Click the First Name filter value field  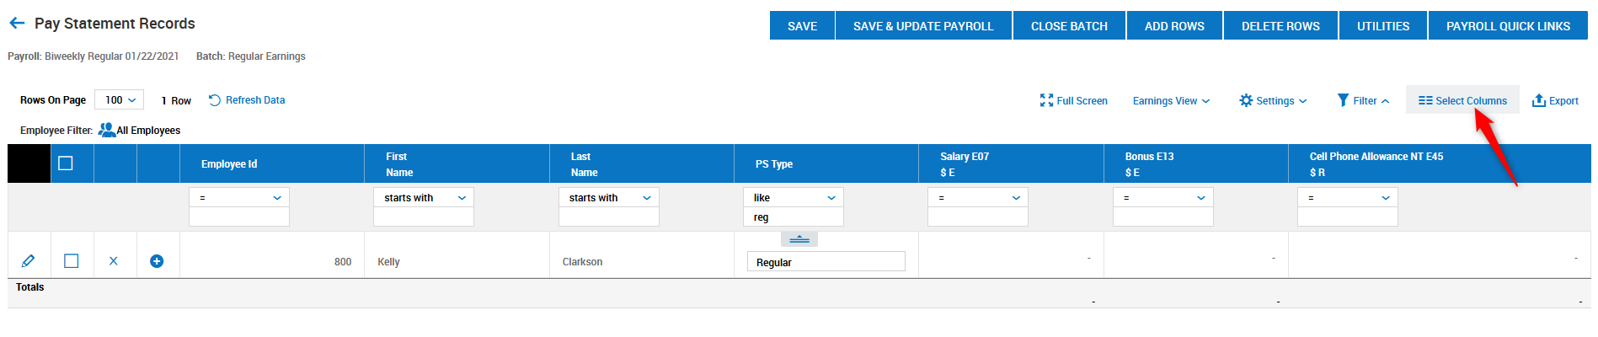pos(424,217)
